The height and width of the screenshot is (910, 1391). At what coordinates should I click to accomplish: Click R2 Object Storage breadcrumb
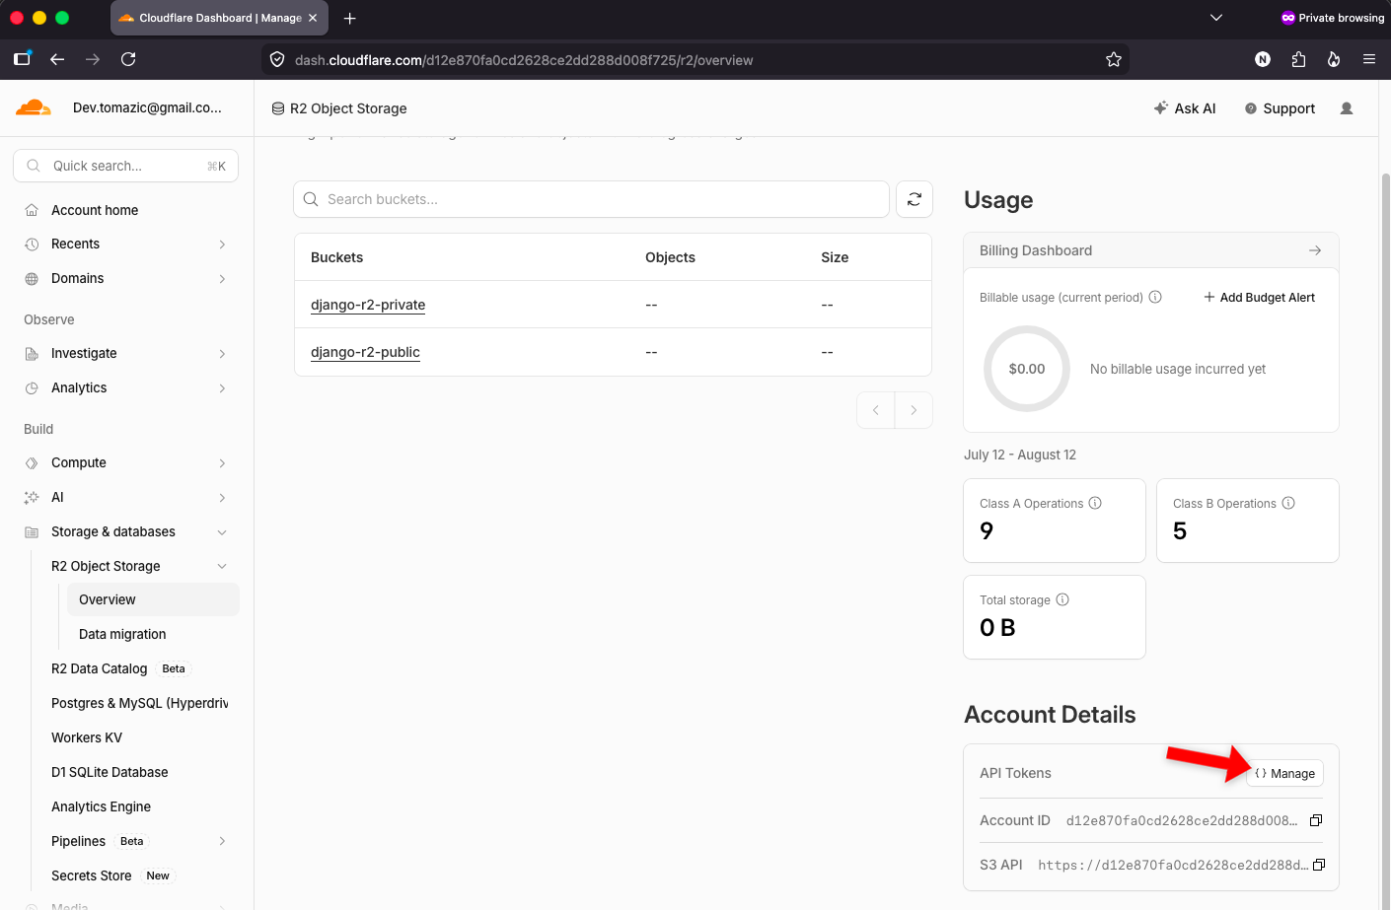click(339, 108)
